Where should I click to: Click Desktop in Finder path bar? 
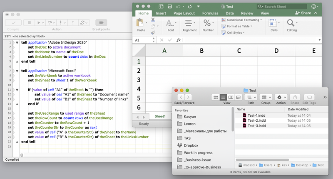coord(300,165)
